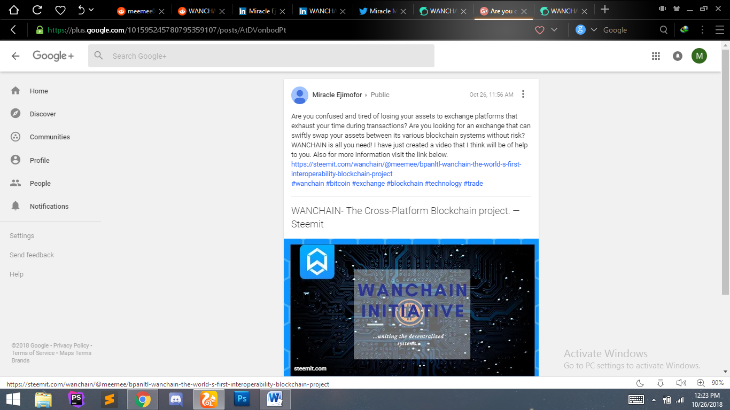Screen dimensions: 730x410
Task: Click the Maps Terms footer link
Action: point(75,353)
